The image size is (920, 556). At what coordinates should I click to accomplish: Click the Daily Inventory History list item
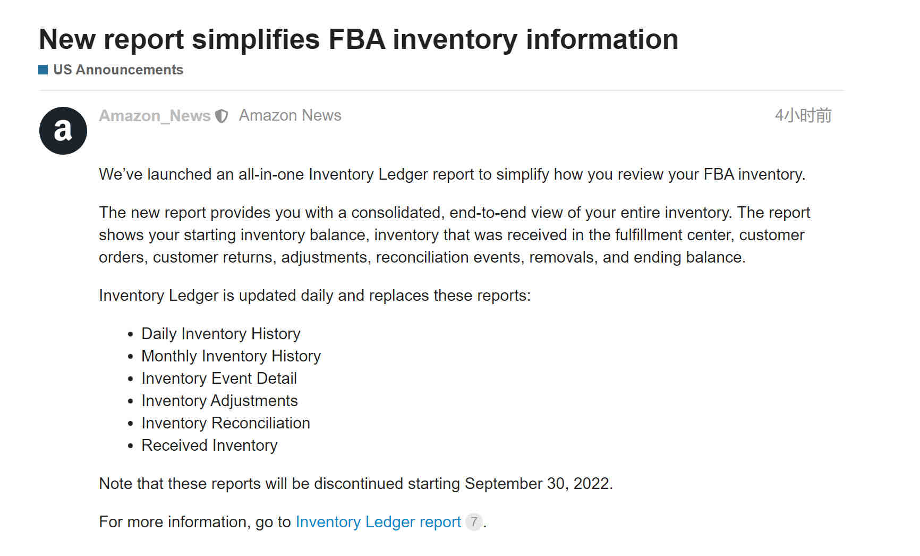pyautogui.click(x=220, y=334)
